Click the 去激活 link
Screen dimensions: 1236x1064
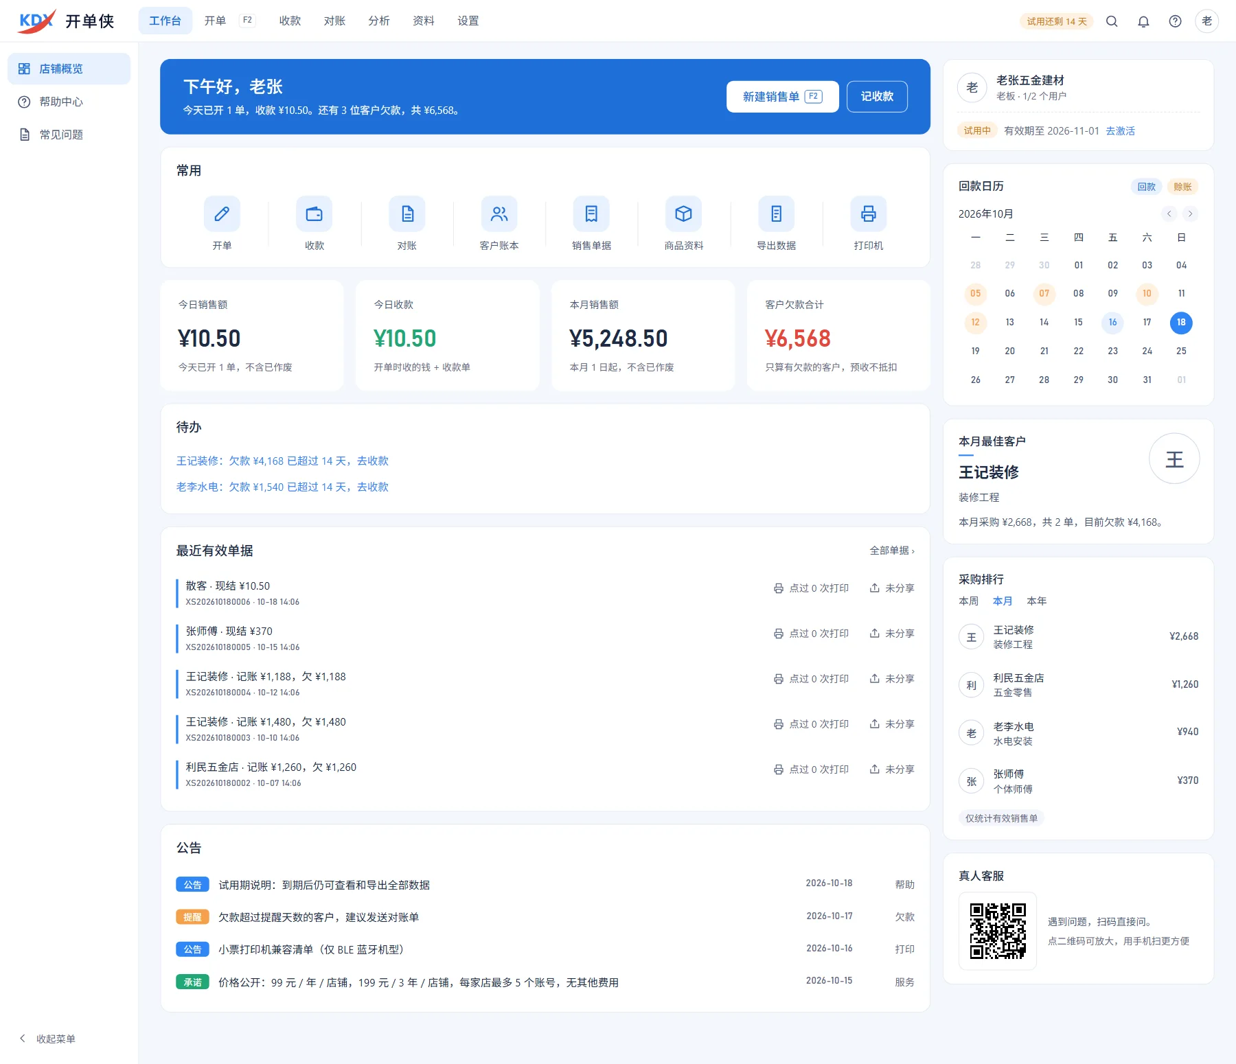pyautogui.click(x=1121, y=131)
